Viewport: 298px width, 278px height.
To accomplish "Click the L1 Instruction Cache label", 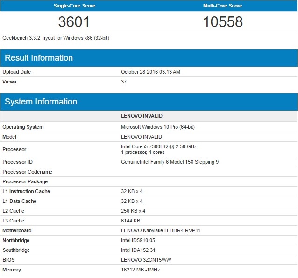I will (x=26, y=191).
